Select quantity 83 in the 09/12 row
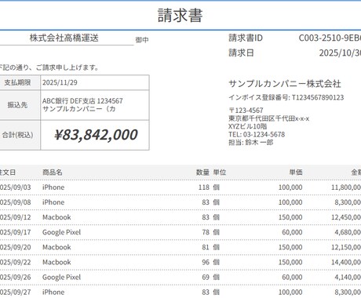 (206, 217)
